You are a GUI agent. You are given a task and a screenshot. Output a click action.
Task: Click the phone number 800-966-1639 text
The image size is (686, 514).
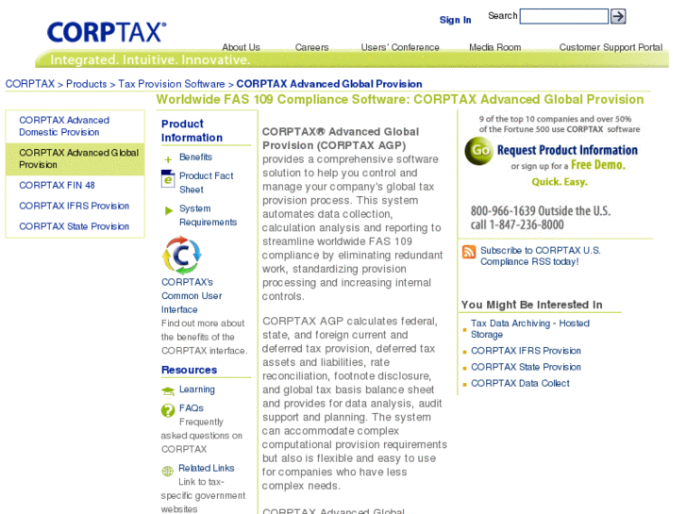(x=503, y=211)
